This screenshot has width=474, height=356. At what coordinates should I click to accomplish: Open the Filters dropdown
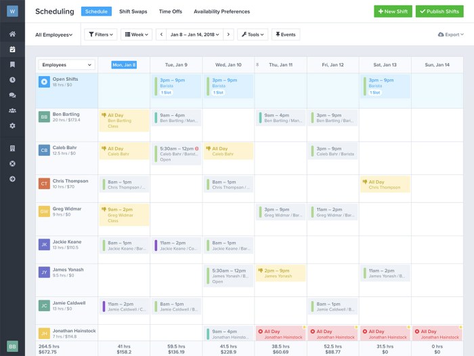100,35
